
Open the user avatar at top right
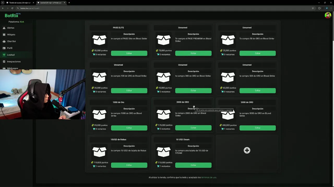click(x=328, y=15)
